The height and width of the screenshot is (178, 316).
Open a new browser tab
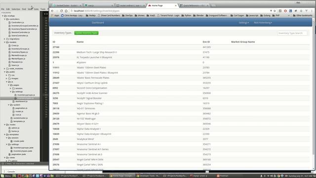[213, 5]
